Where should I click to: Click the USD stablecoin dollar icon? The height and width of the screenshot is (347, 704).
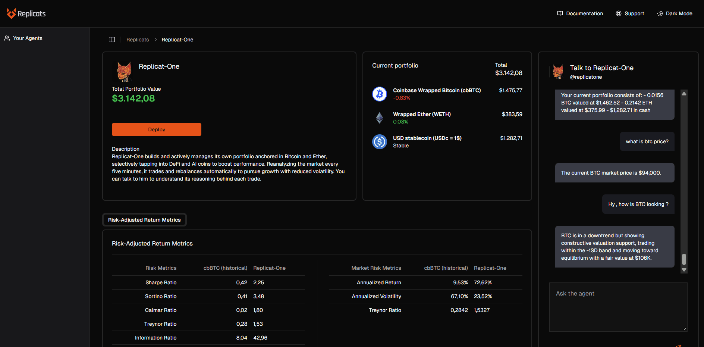pyautogui.click(x=380, y=142)
